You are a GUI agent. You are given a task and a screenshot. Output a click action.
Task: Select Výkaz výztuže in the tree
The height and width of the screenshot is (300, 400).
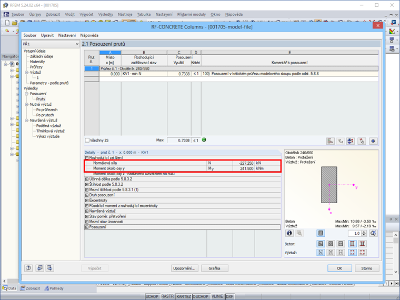(48, 136)
